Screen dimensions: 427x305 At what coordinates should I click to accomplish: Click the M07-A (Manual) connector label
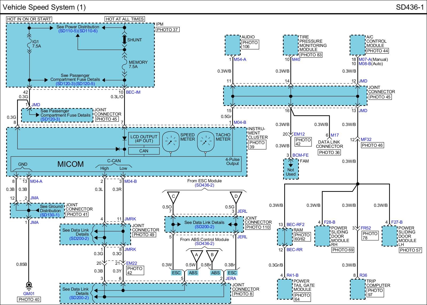pos(373,60)
